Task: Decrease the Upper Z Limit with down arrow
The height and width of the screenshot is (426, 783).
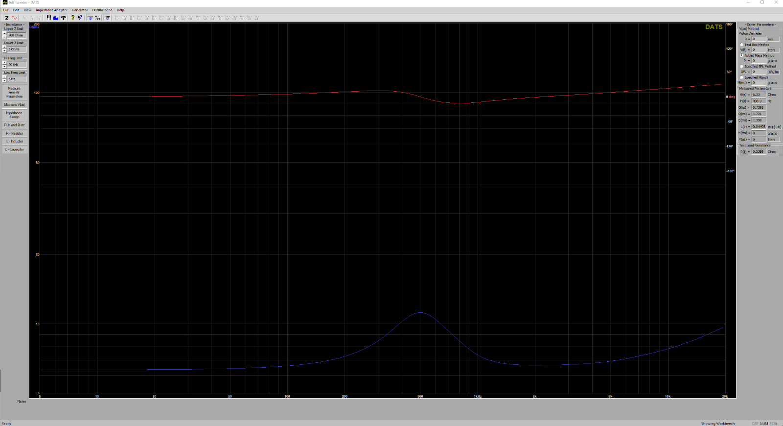Action: click(x=4, y=37)
